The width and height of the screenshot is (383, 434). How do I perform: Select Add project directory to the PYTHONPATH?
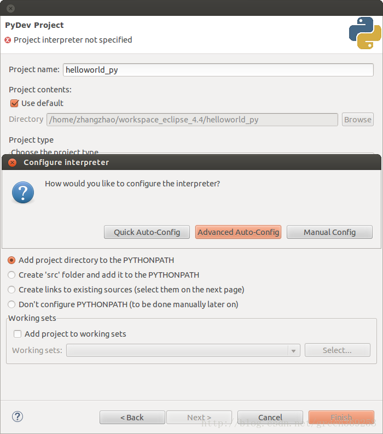coord(11,260)
